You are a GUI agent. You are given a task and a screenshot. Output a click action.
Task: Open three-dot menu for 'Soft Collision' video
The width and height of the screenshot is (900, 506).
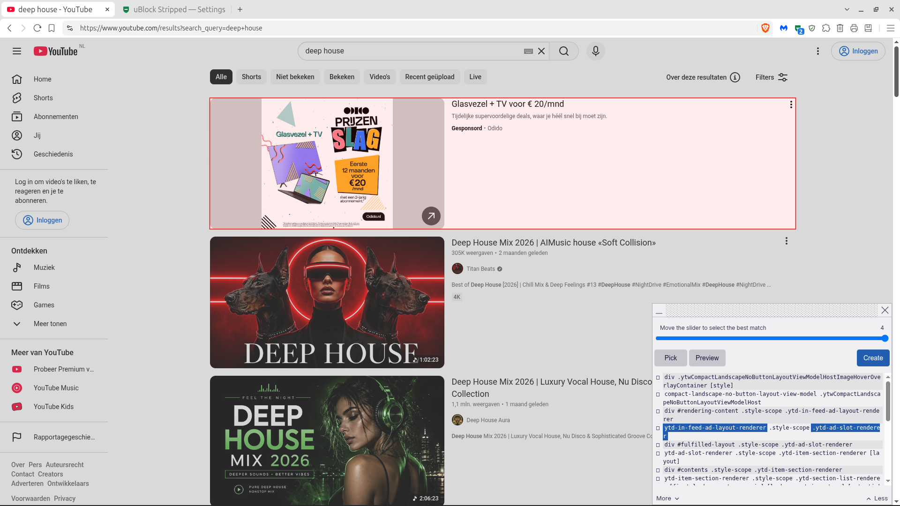click(787, 241)
